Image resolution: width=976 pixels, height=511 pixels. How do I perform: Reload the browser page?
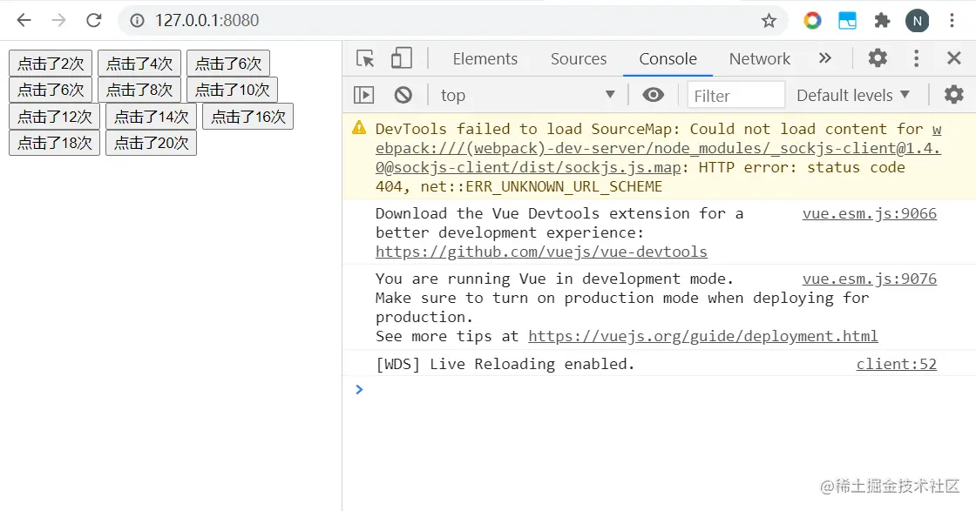(x=94, y=20)
